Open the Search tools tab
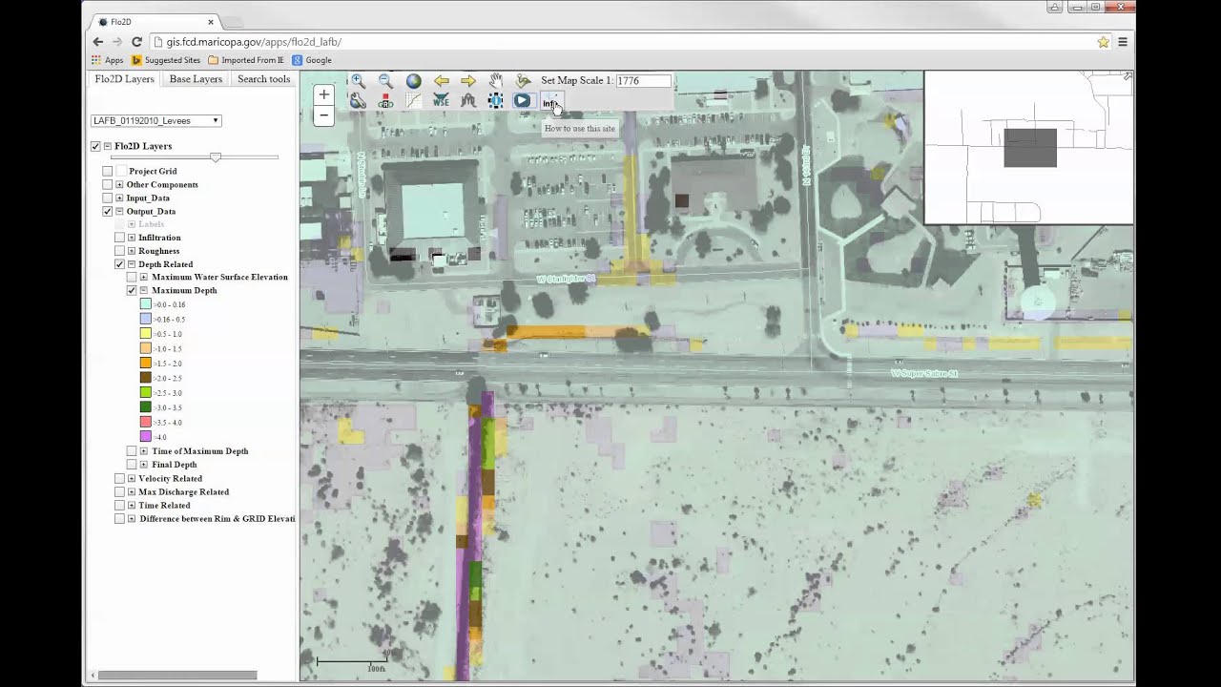The image size is (1221, 687). pyautogui.click(x=263, y=79)
